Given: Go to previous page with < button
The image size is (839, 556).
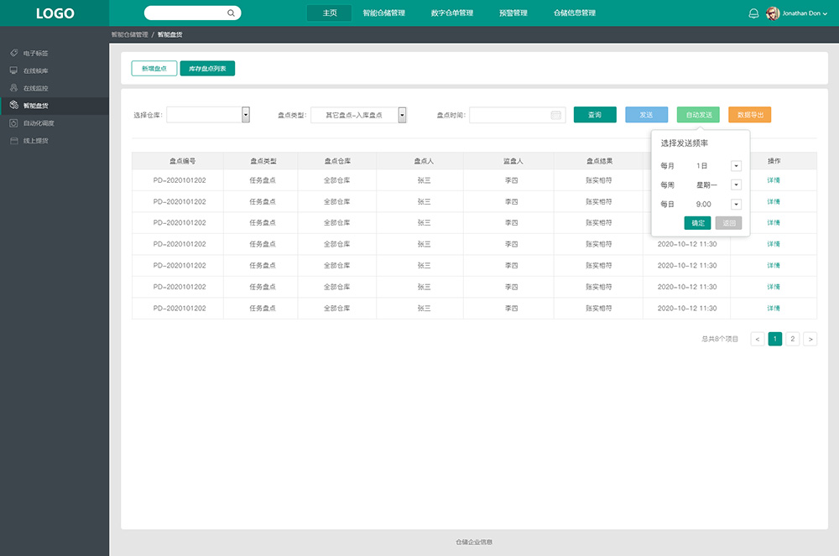Looking at the screenshot, I should pyautogui.click(x=757, y=339).
